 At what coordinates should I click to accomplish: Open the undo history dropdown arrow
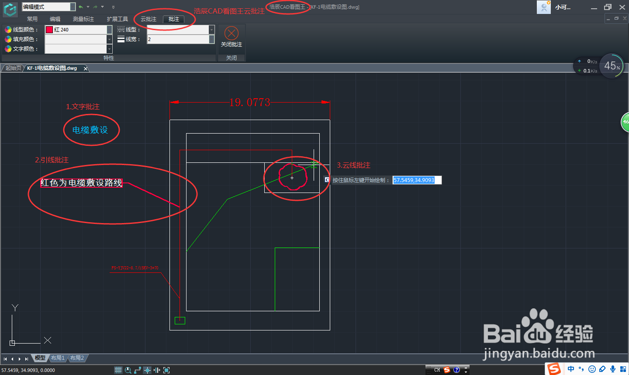88,7
